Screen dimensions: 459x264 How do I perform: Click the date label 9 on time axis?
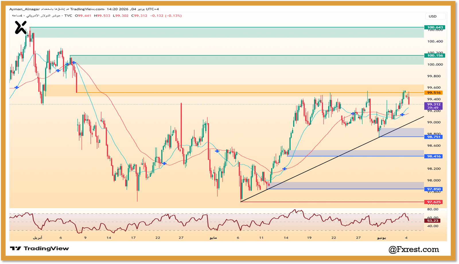click(85, 238)
